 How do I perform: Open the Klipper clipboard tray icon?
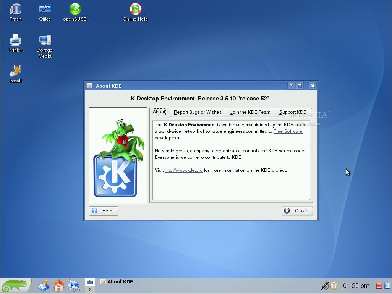[334, 286]
